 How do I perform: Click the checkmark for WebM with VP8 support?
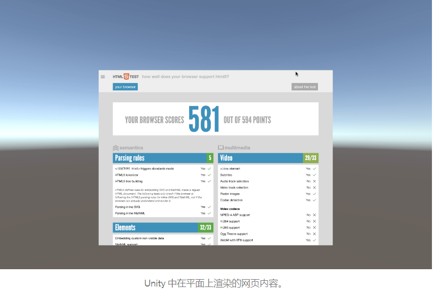314,240
